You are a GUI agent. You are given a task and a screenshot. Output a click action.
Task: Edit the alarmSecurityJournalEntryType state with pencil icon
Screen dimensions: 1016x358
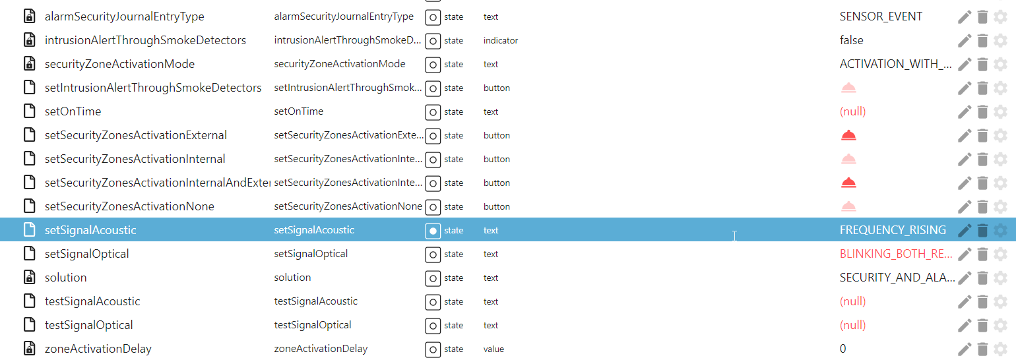965,16
